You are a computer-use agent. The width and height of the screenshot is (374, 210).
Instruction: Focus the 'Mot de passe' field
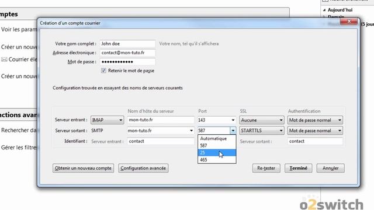point(127,62)
